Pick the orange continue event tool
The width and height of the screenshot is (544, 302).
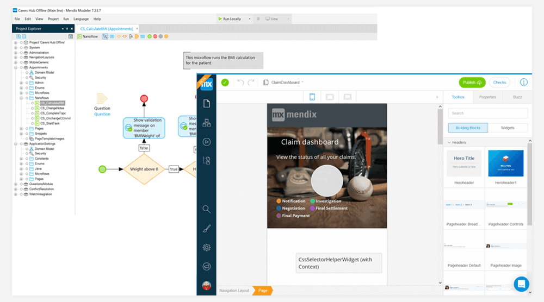[x=166, y=36]
